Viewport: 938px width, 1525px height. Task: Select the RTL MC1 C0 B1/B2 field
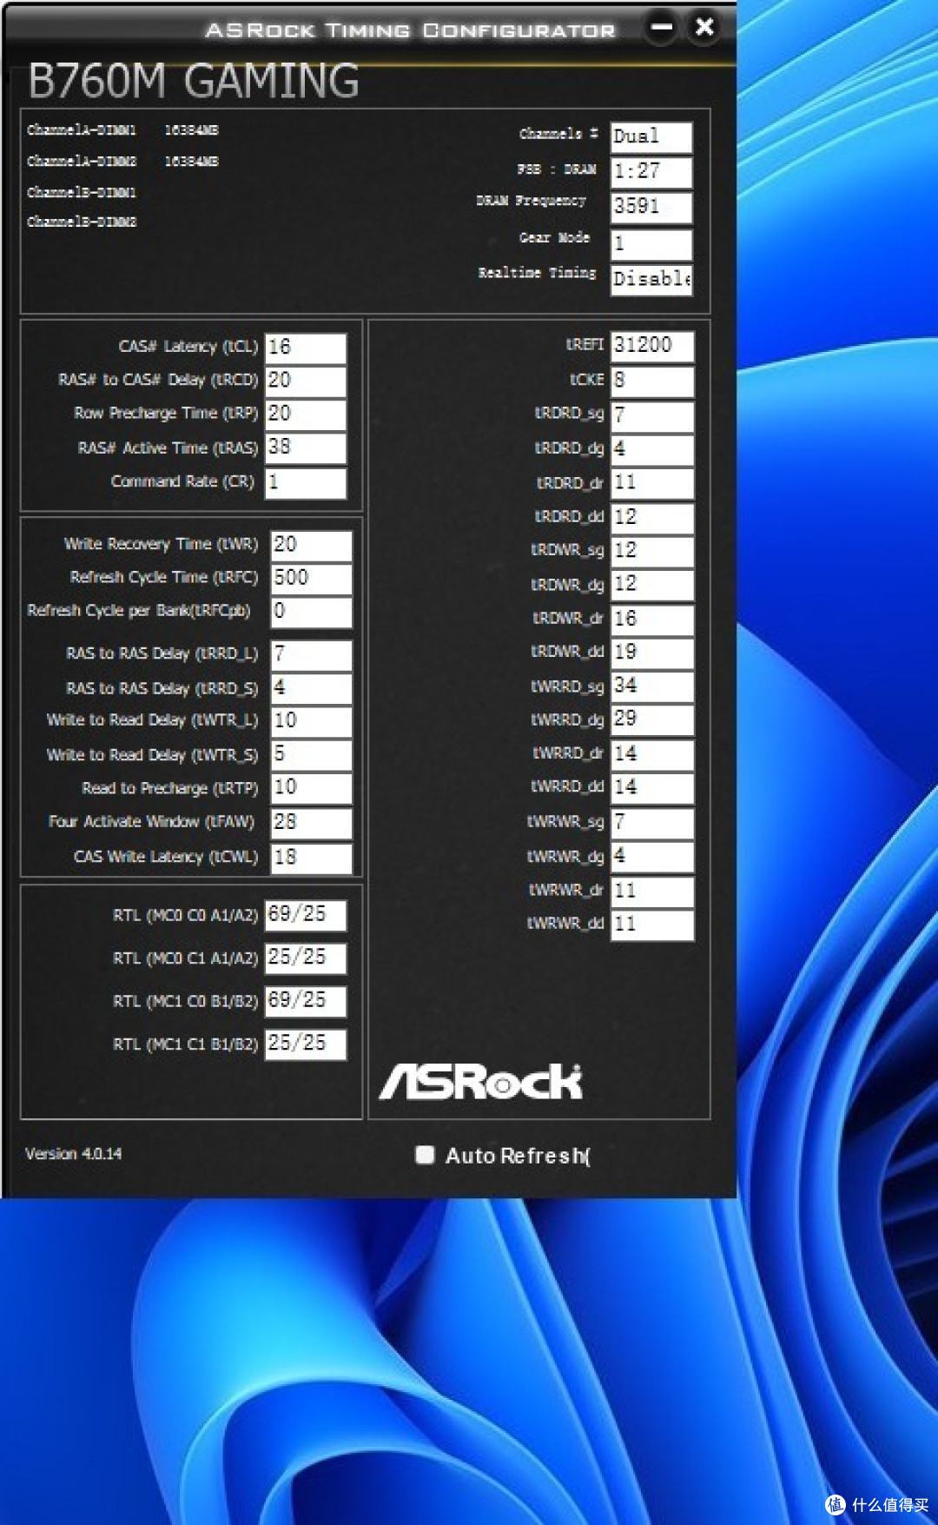[x=306, y=1001]
